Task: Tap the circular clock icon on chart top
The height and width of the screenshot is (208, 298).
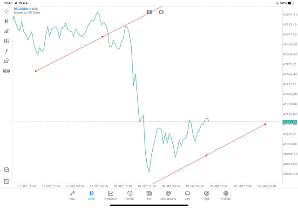Action: point(161,12)
